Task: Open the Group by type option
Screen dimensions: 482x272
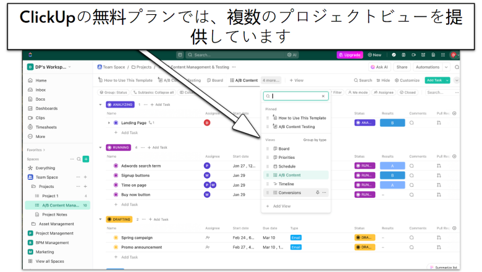Action: [315, 140]
